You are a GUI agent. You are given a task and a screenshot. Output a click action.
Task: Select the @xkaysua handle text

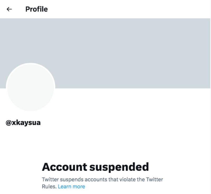coord(23,123)
